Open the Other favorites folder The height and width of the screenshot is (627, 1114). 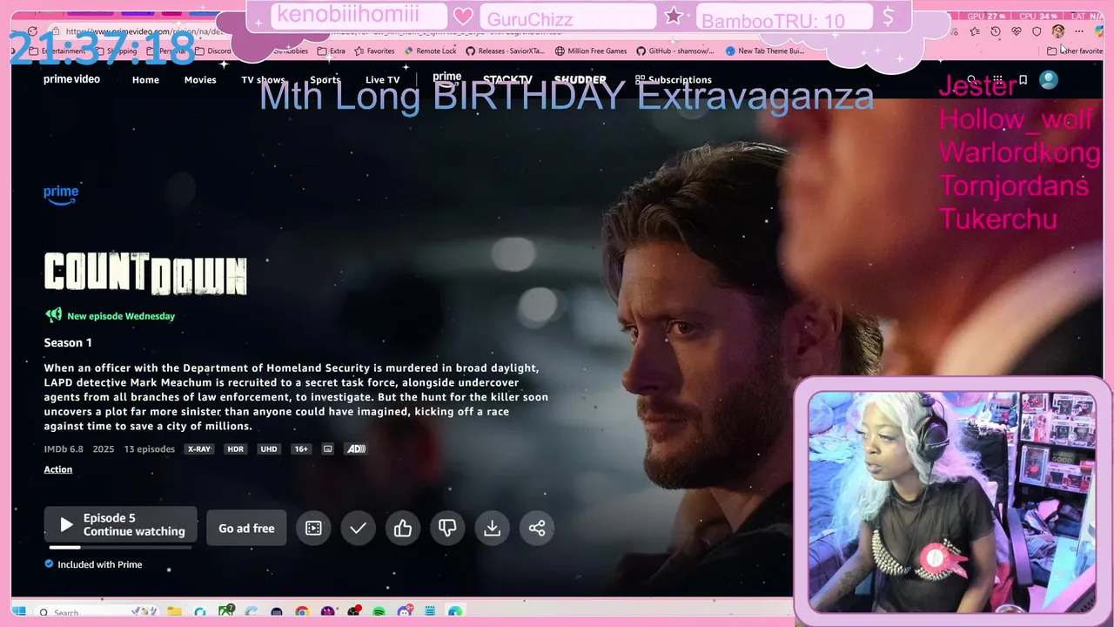pos(1075,51)
